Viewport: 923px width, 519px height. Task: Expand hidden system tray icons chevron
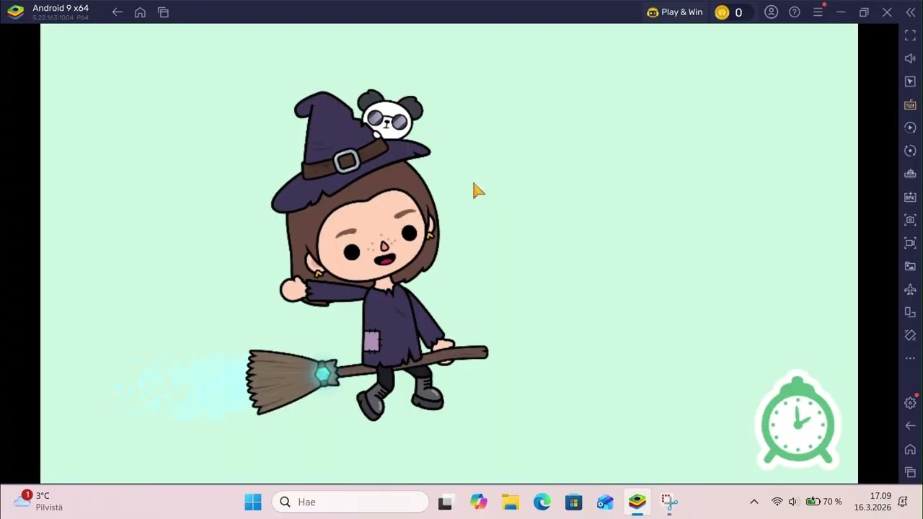[754, 502]
